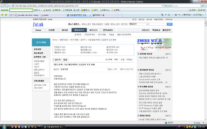Screen dimensions: 207x129
Task: Open the Quick Tabs grid icon
Action: click(x=11, y=15)
